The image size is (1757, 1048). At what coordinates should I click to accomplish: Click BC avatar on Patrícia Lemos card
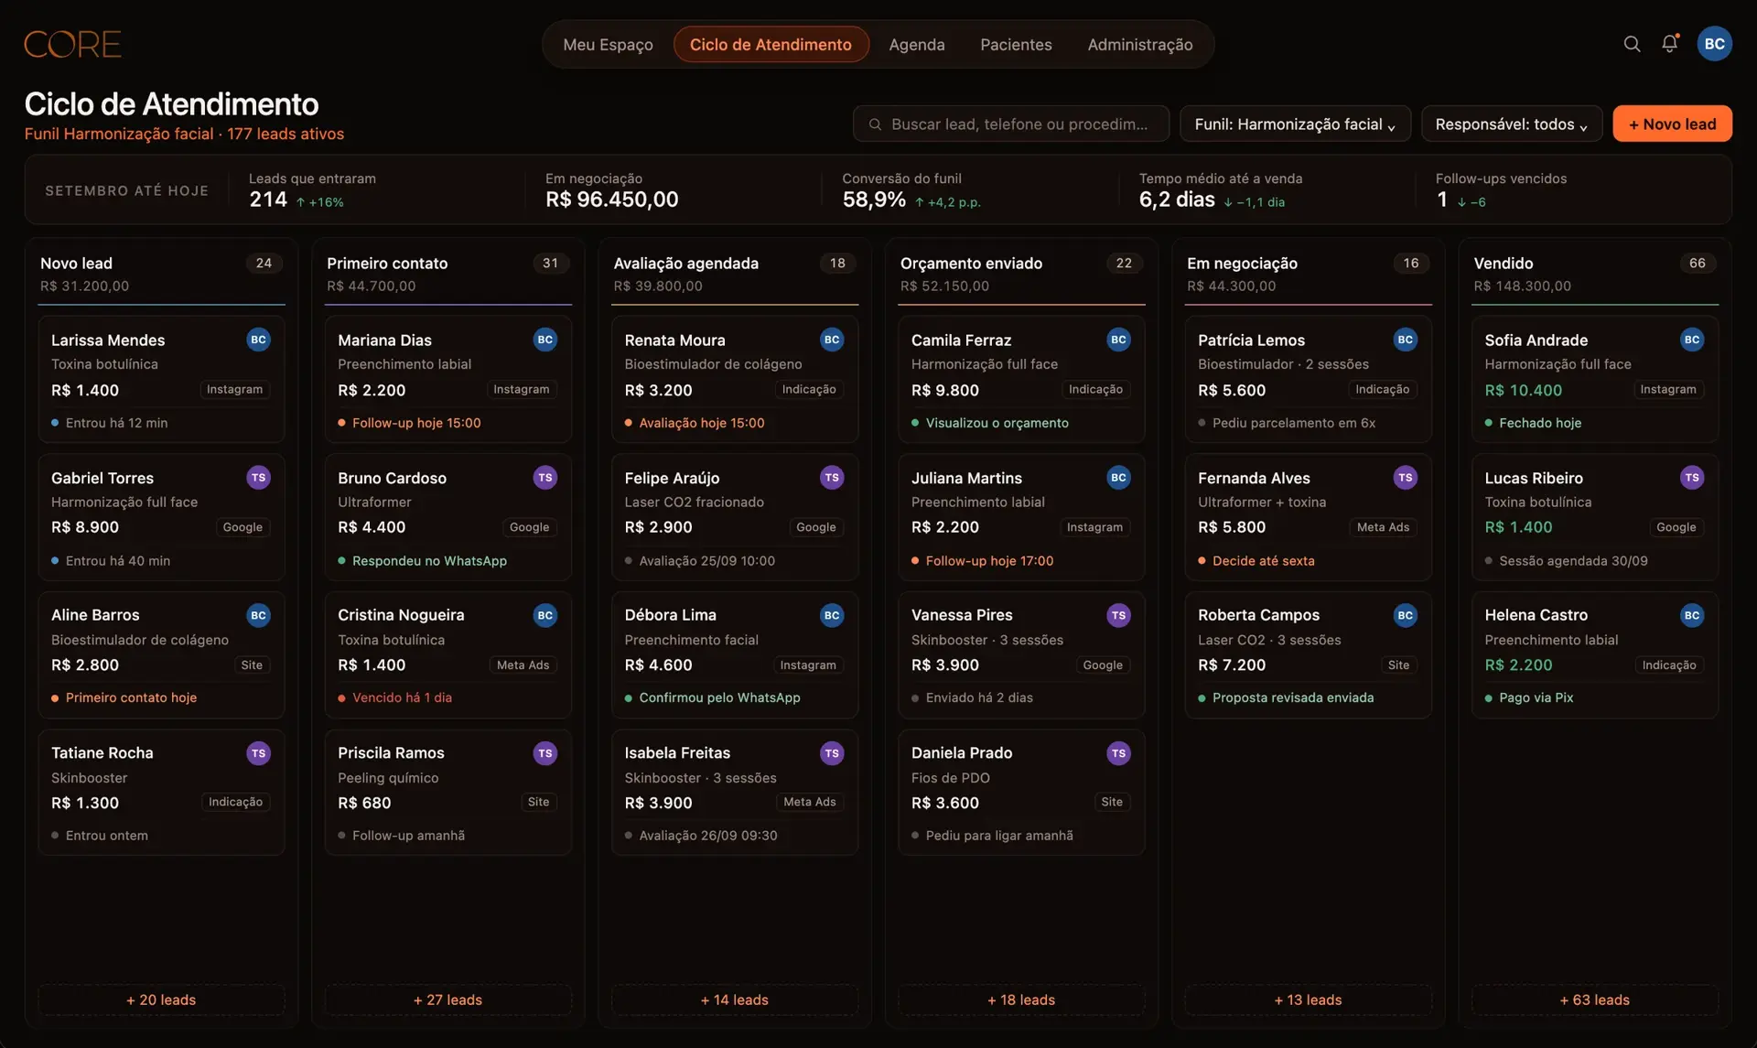click(x=1406, y=340)
